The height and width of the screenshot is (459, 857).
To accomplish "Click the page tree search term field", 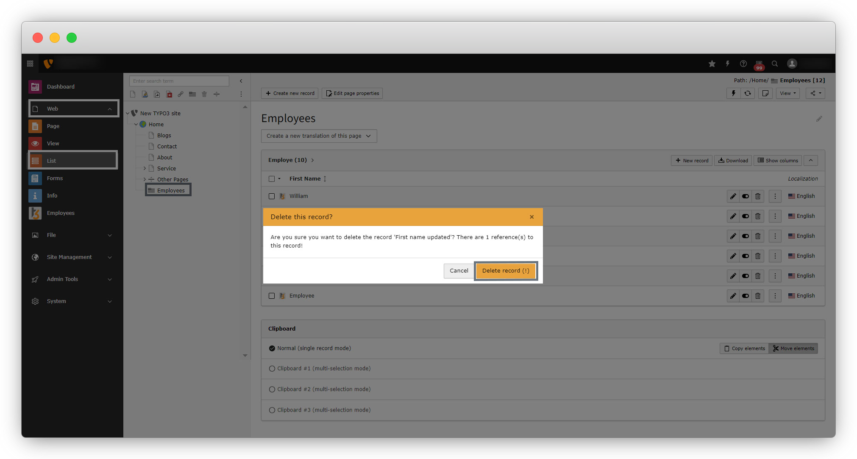I will click(x=179, y=81).
